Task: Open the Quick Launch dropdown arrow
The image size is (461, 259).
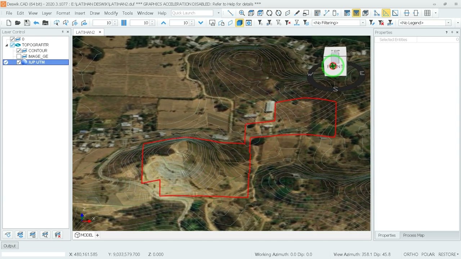Action: click(218, 13)
